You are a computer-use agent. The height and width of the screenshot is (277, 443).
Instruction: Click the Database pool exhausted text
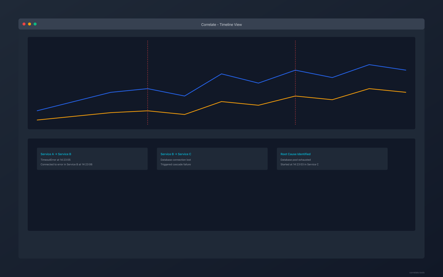[x=295, y=160]
